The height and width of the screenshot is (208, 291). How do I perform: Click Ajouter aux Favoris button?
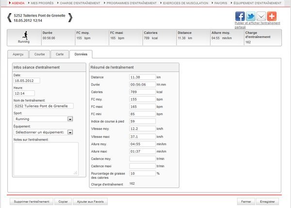pyautogui.click(x=90, y=201)
